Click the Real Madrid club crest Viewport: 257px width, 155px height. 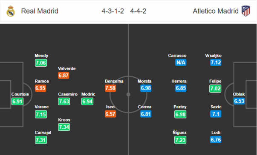click(x=11, y=11)
